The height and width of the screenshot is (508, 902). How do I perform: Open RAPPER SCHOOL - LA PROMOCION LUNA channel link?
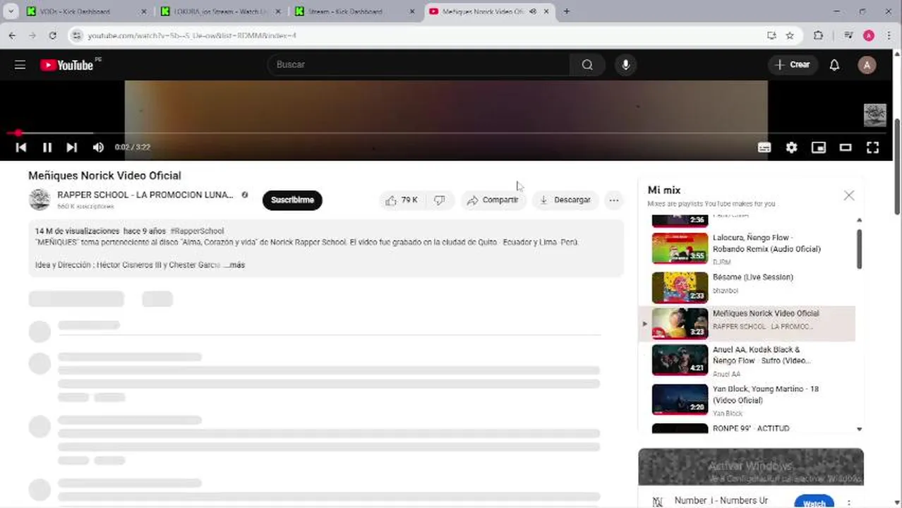tap(145, 195)
